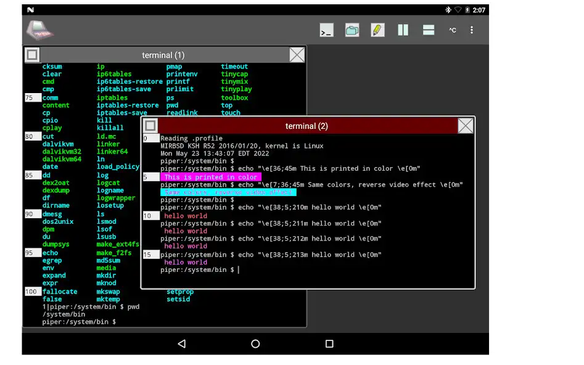This screenshot has height=365, width=584.
Task: Maximize terminal (1) with its square button
Action: [x=32, y=55]
